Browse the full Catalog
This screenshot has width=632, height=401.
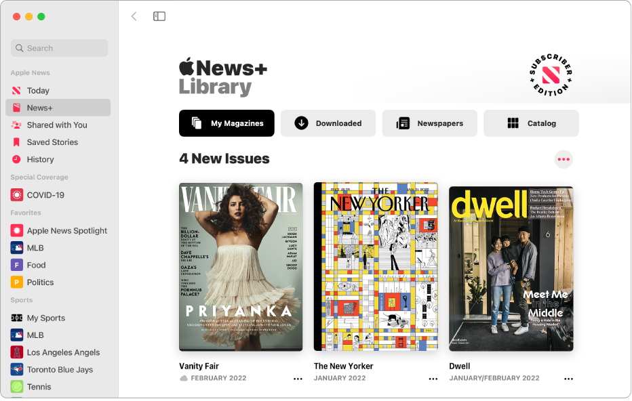coord(531,123)
